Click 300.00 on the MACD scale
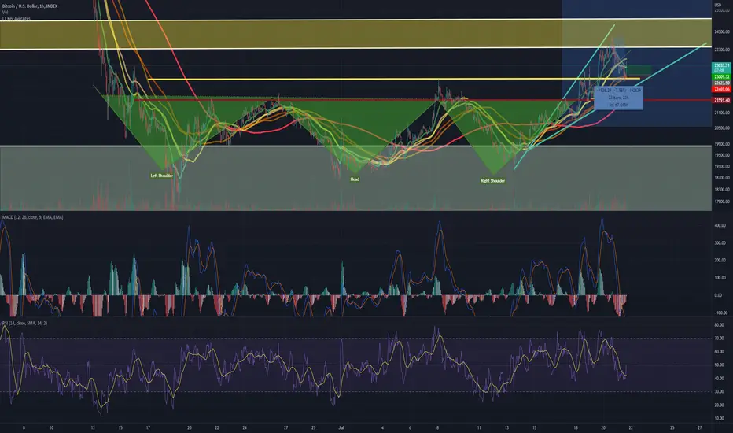 720,243
